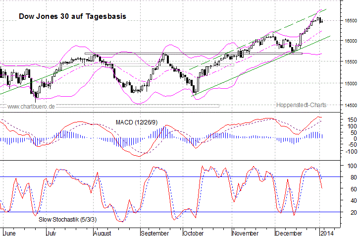Click the 15000 price axis value
Viewport: 358px width, 236px height.
(351, 83)
